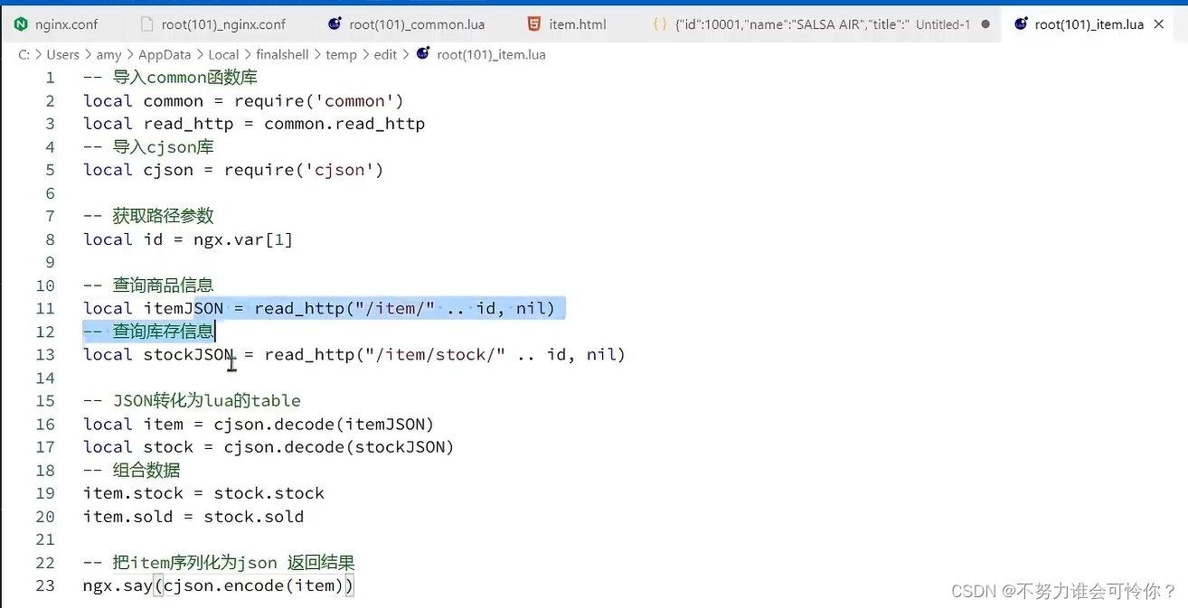Click the Lua icon on root(101)_item.lua tab

point(1021,24)
